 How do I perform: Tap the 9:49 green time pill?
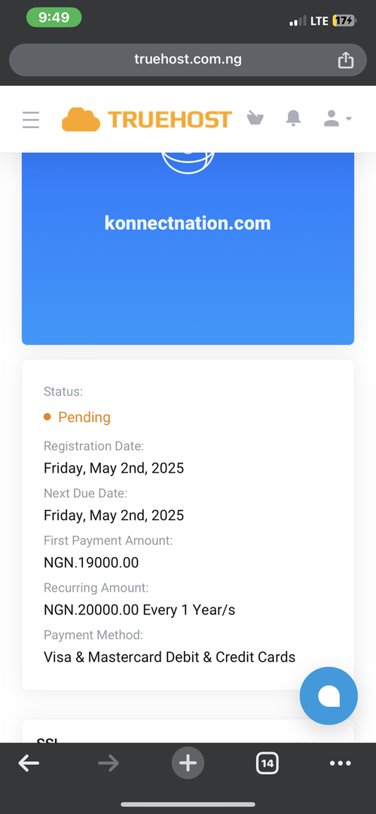(x=54, y=17)
